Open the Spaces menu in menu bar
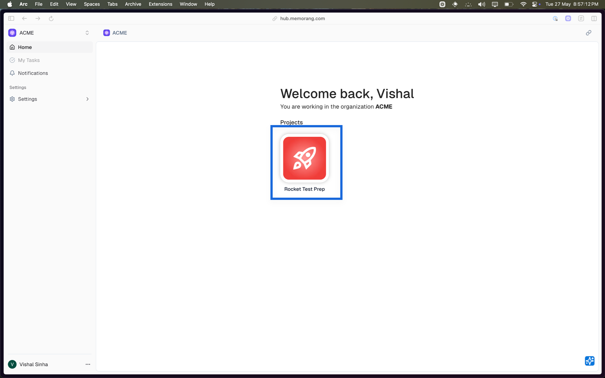The image size is (605, 378). click(x=92, y=4)
